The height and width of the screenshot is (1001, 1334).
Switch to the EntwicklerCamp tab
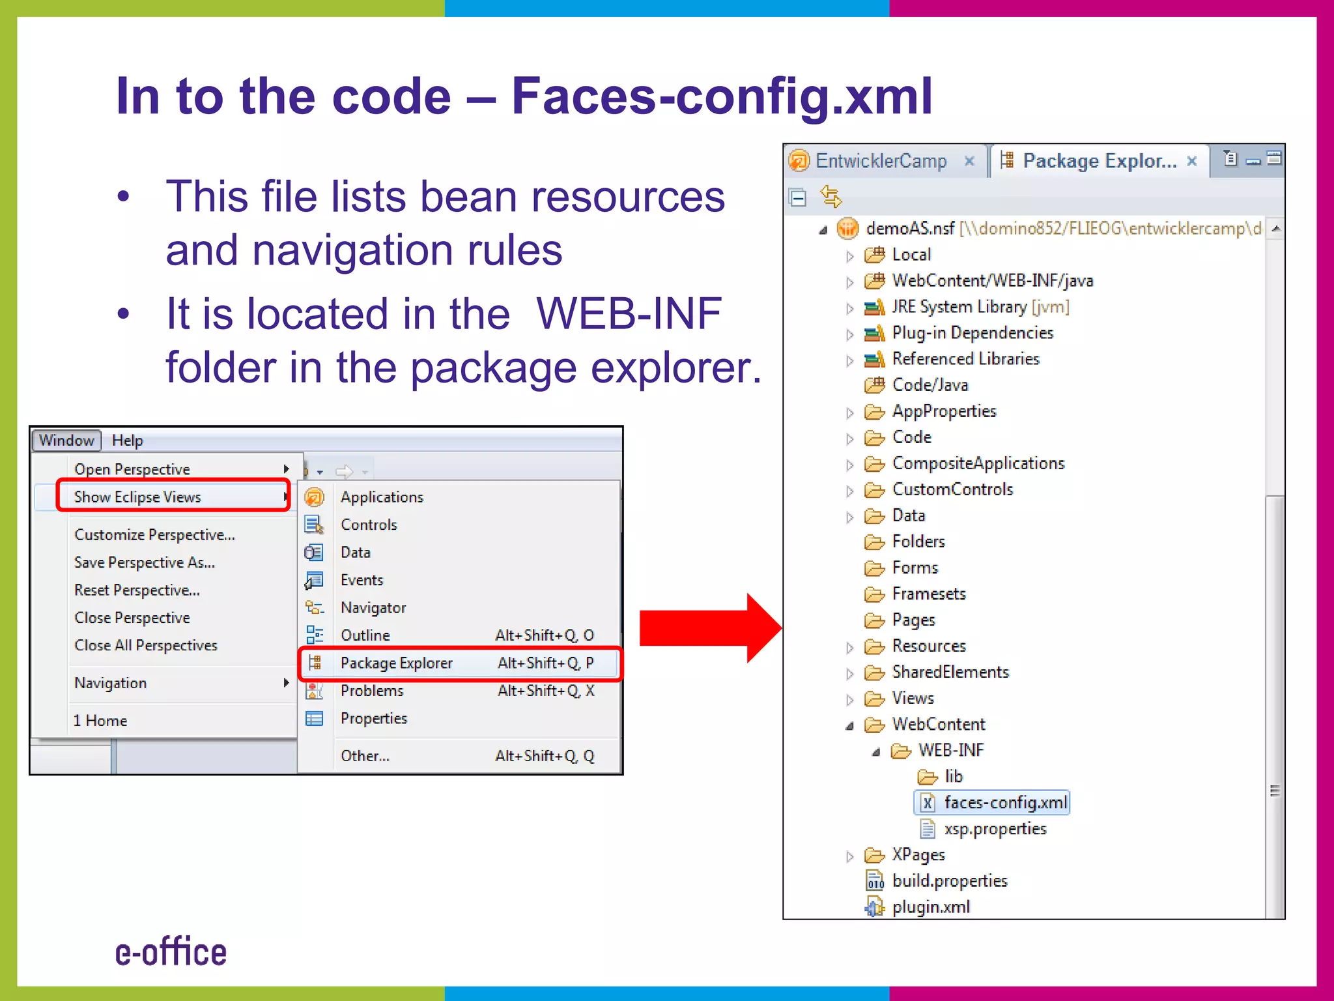point(885,161)
